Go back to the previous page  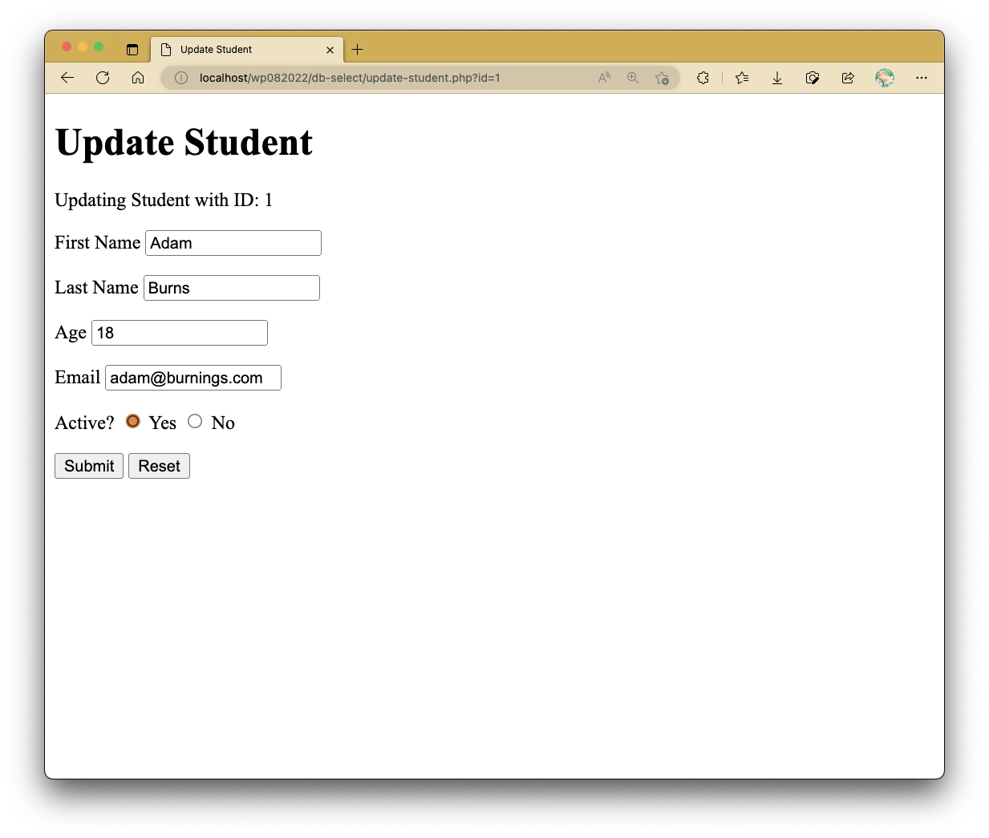[x=67, y=78]
